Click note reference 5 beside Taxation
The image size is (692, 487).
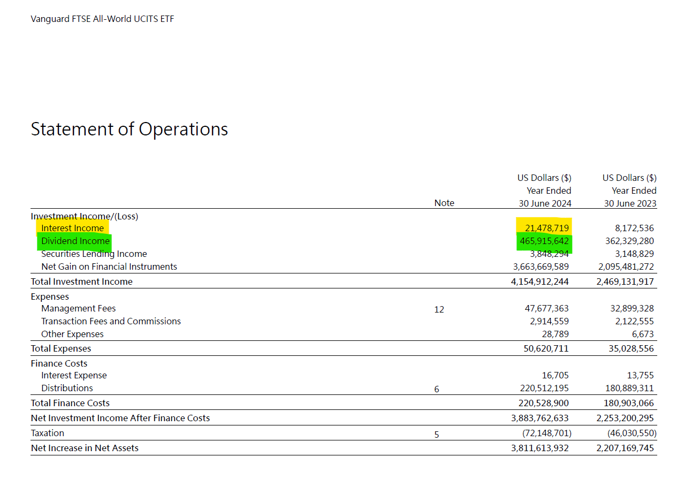tap(437, 434)
